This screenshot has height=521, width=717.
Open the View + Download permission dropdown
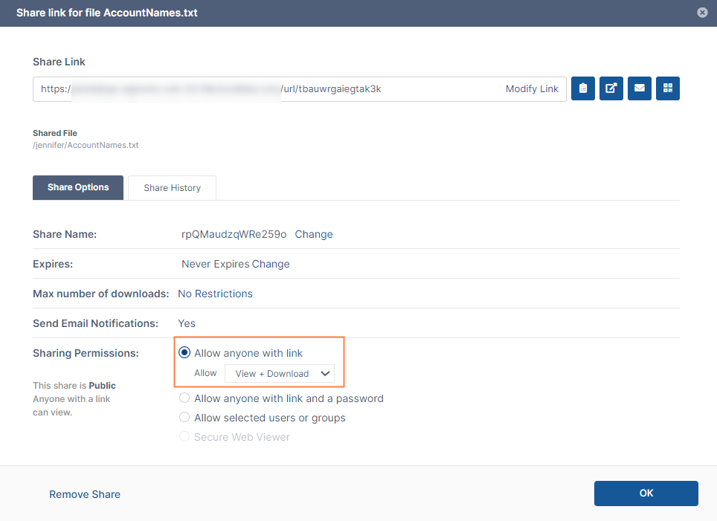pyautogui.click(x=279, y=374)
